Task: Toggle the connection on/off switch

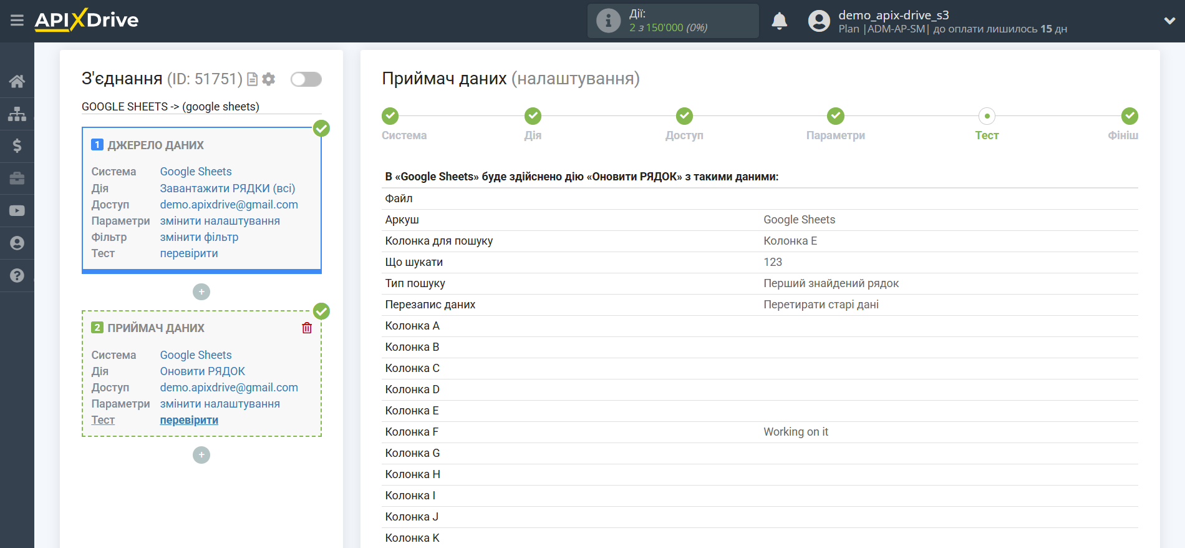Action: click(x=306, y=79)
